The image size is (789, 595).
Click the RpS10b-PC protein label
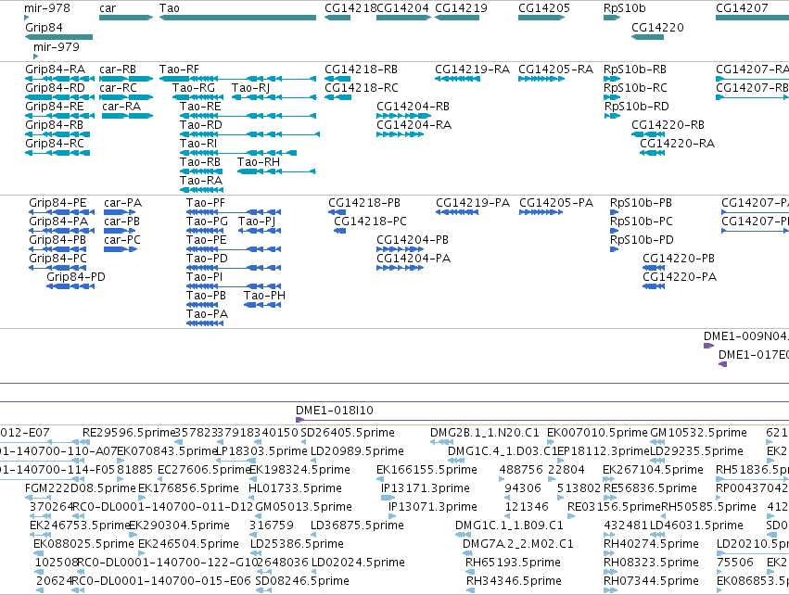(641, 222)
